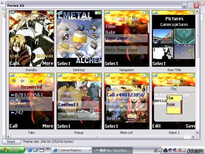Click 'huw' suggestion in Input 1 preview

click(171, 105)
